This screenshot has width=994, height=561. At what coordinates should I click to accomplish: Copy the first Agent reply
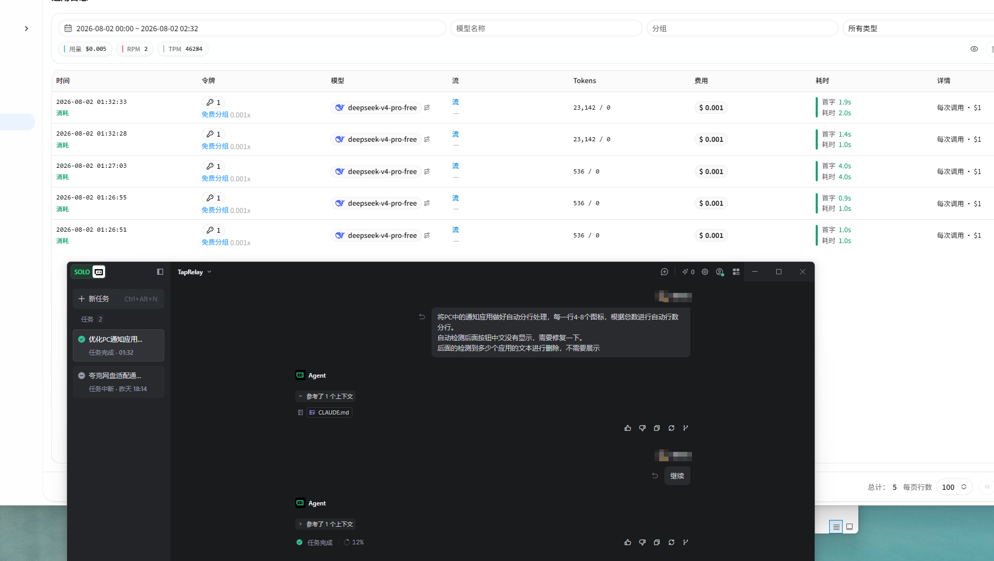point(657,428)
